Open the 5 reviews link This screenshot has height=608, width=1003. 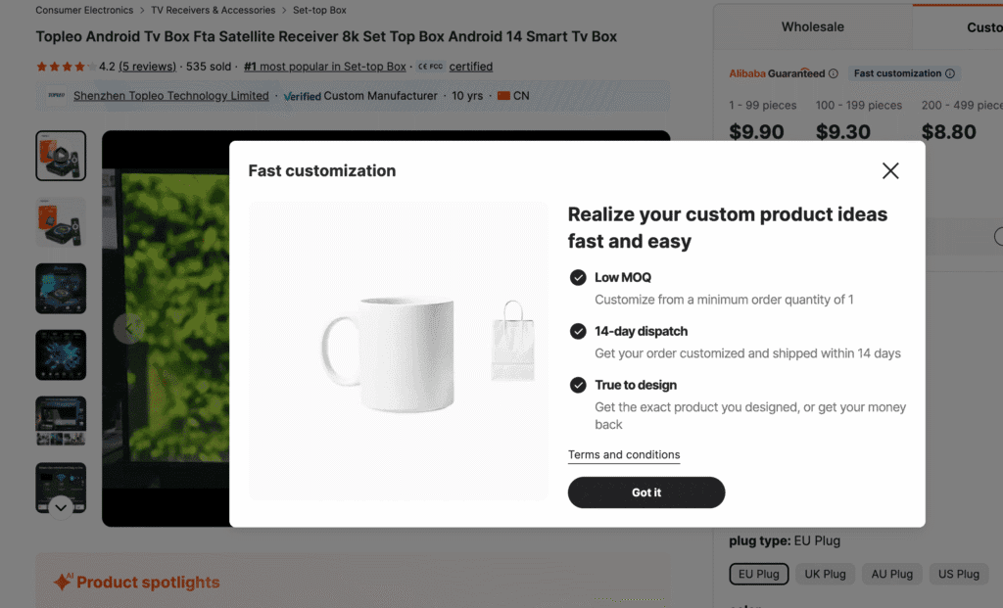(x=150, y=67)
